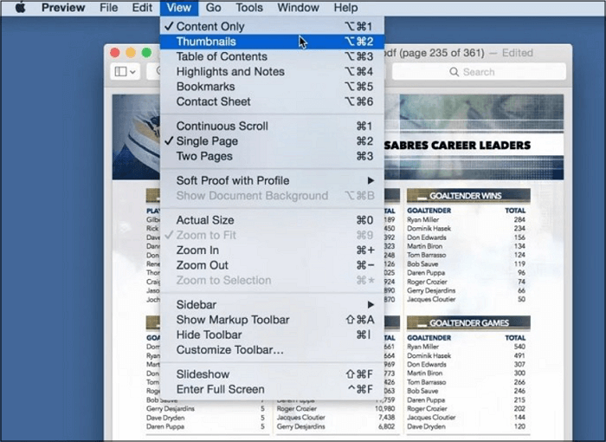Screen dimensions: 606x442
Task: Open the Help menu
Action: pyautogui.click(x=345, y=8)
